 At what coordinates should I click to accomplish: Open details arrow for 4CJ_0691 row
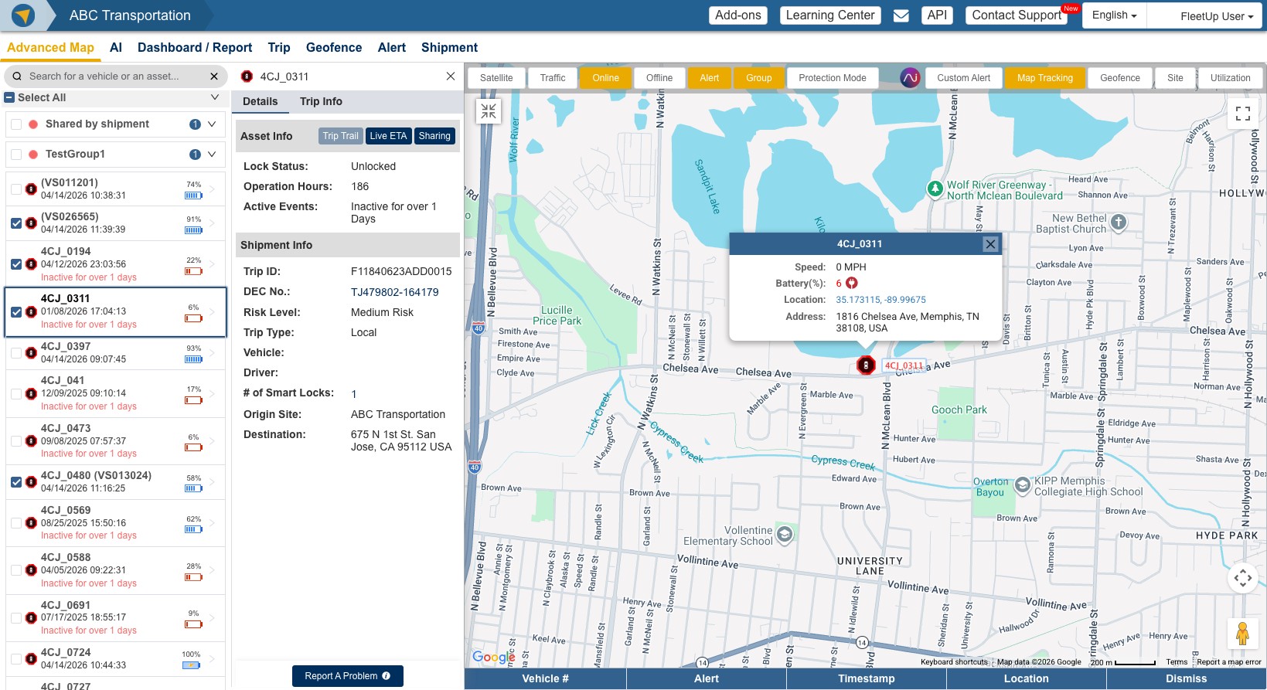click(x=213, y=618)
